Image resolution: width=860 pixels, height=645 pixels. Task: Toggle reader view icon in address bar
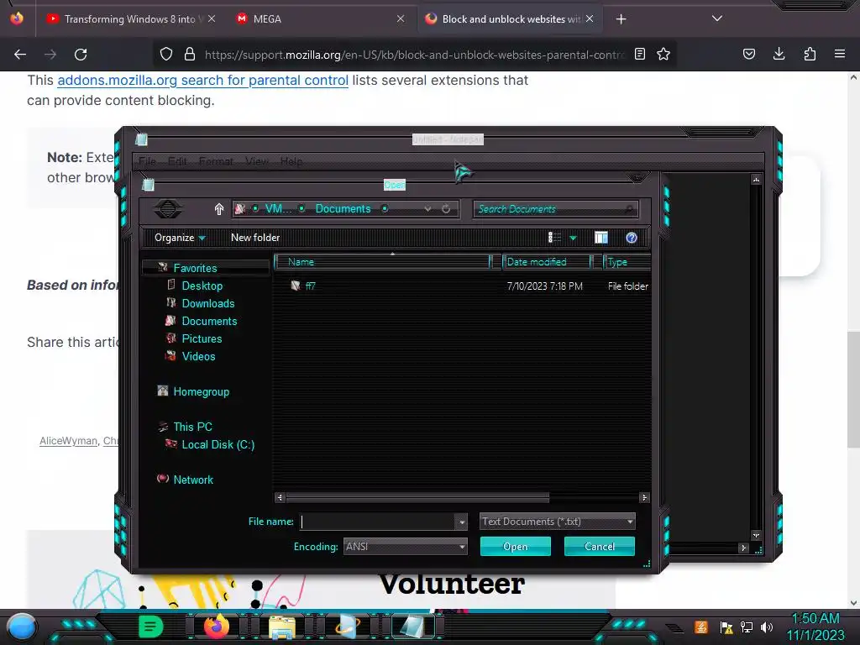click(x=639, y=54)
